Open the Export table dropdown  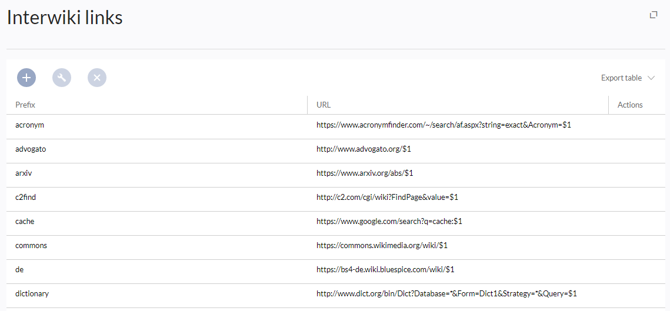click(628, 78)
